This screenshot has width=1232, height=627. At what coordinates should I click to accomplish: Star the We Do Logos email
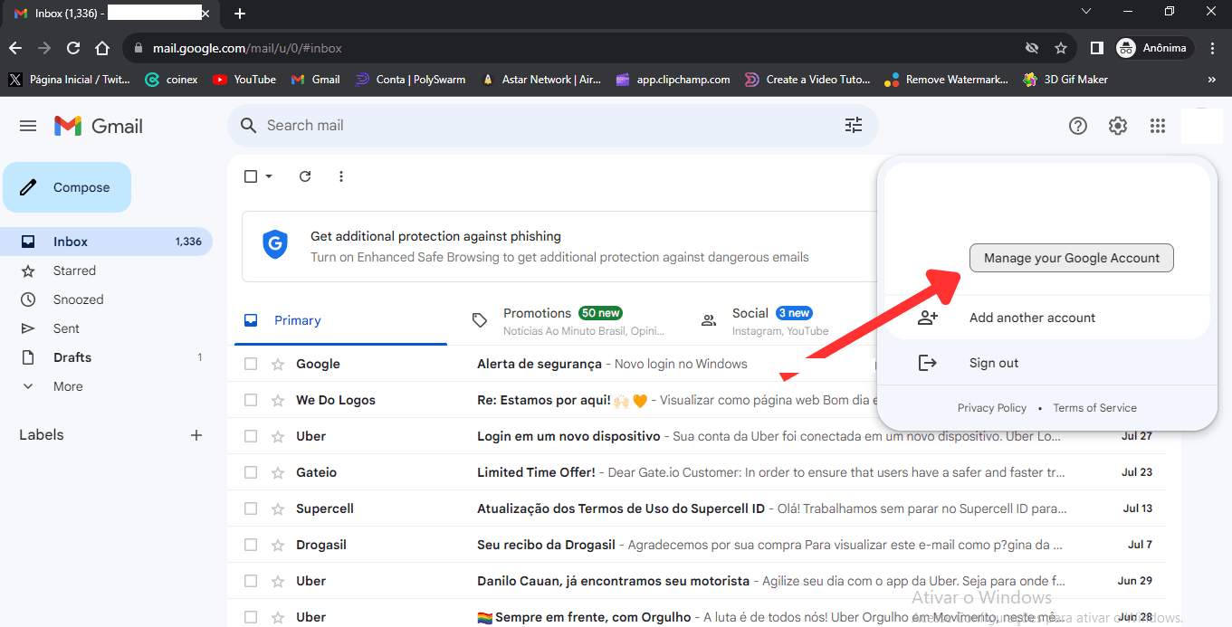coord(278,400)
